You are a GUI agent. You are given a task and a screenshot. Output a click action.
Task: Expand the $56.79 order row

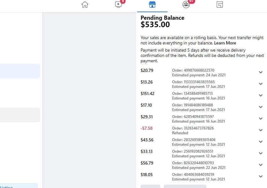point(260,165)
